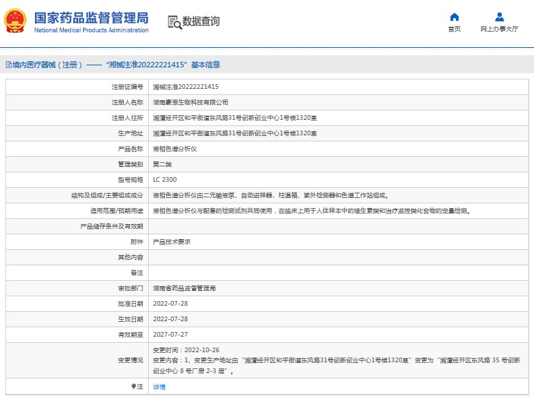The image size is (534, 400).
Task: Click the 其他内容 row label
Action: [x=131, y=257]
